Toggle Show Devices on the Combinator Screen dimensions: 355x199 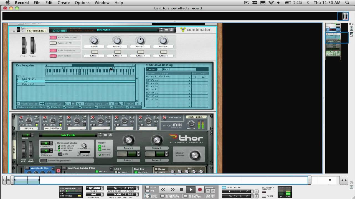[x=53, y=56]
